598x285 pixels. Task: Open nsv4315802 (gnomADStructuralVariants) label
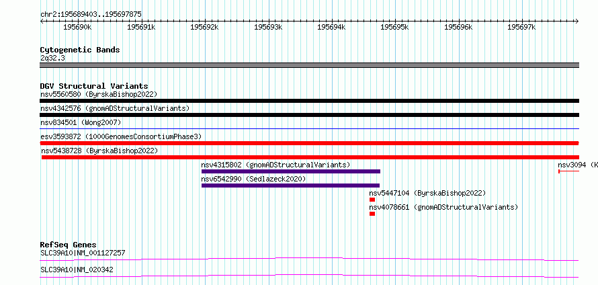tap(275, 165)
